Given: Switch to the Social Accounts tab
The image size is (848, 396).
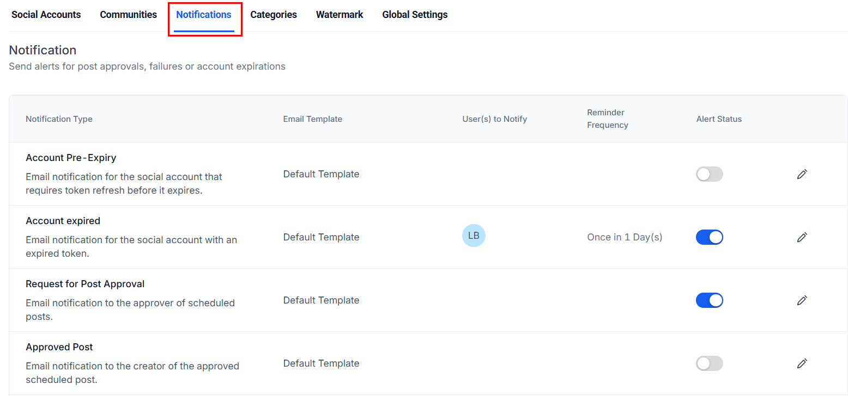Looking at the screenshot, I should [46, 15].
